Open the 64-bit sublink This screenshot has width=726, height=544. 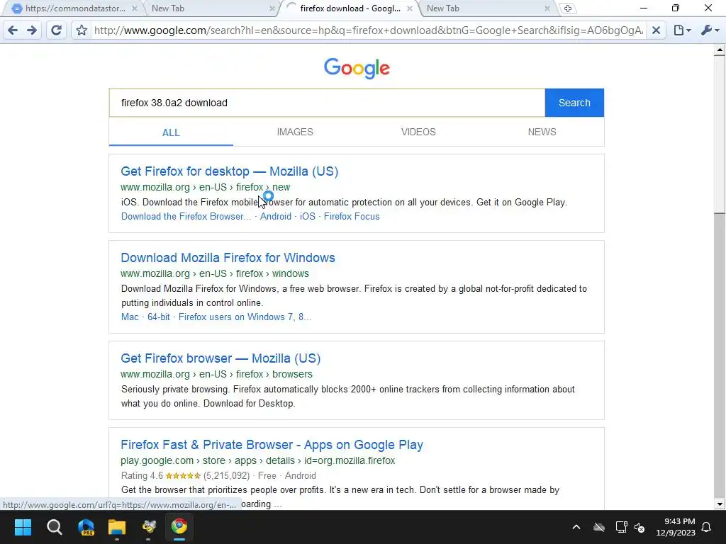tap(158, 317)
